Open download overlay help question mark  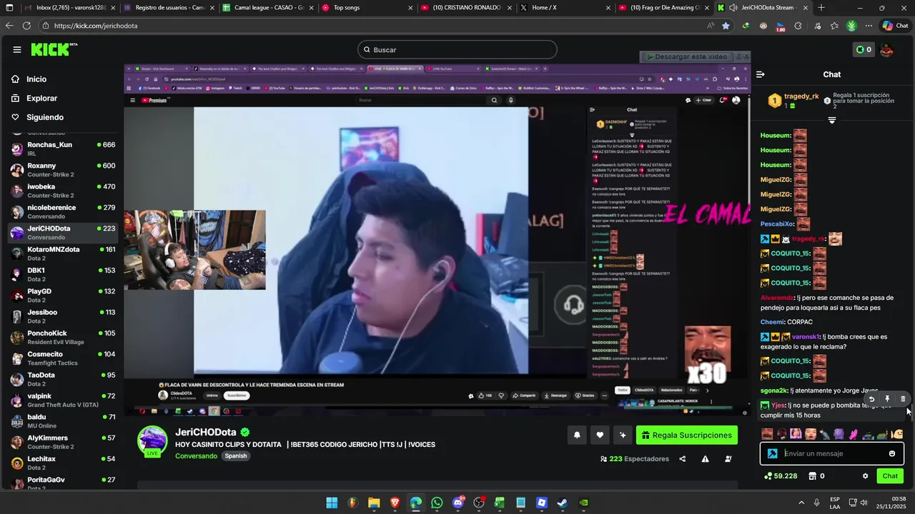pyautogui.click(x=738, y=56)
